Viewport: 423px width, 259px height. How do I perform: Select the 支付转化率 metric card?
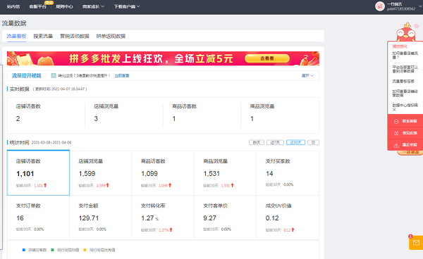[163, 217]
